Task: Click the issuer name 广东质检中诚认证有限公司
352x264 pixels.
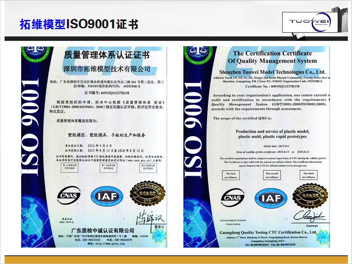Action: click(x=102, y=231)
